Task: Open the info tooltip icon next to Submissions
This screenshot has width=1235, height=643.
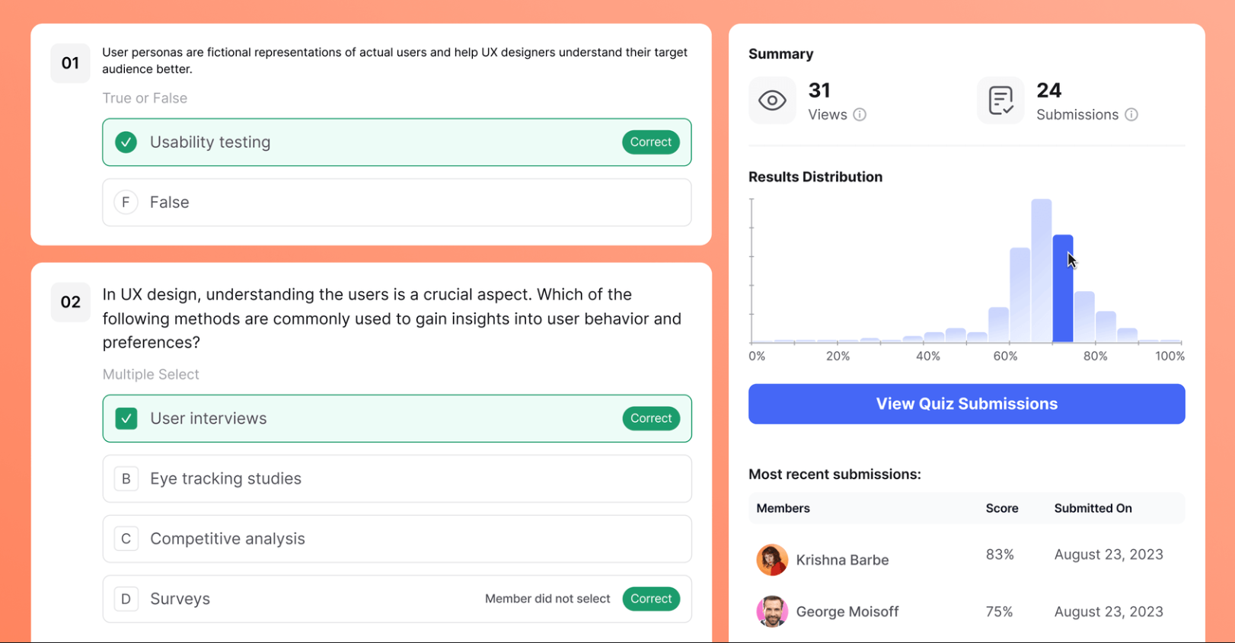Action: (x=1132, y=114)
